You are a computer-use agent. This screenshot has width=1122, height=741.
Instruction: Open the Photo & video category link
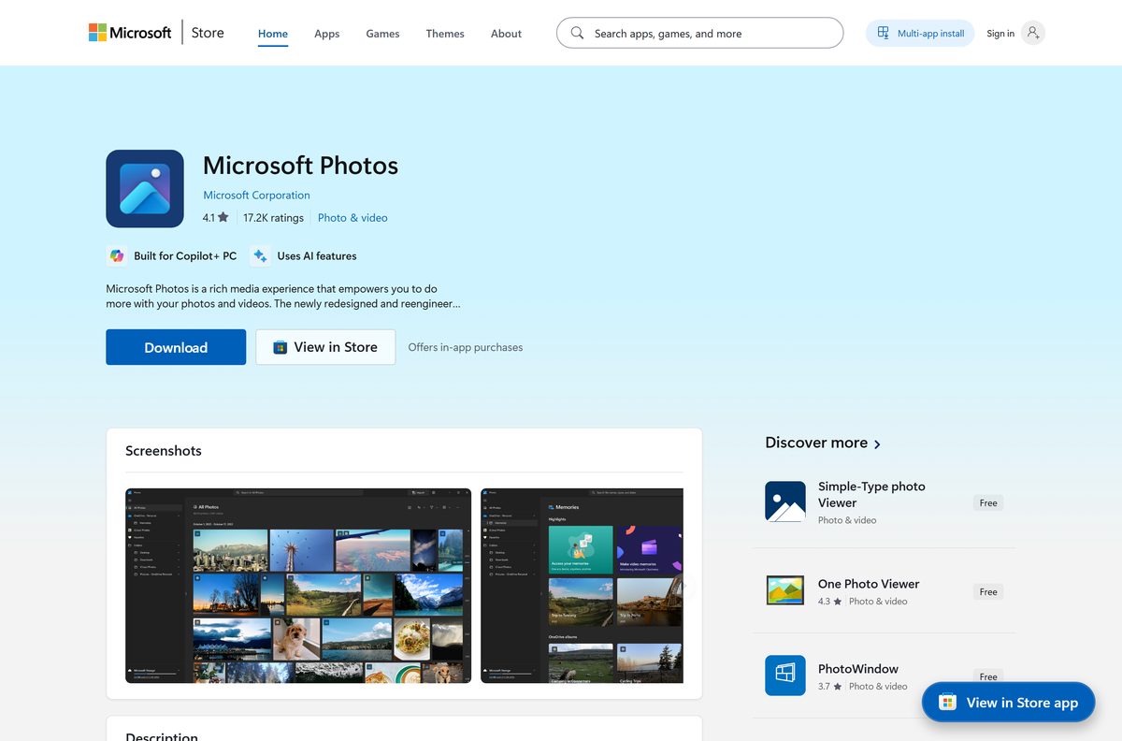[352, 218]
